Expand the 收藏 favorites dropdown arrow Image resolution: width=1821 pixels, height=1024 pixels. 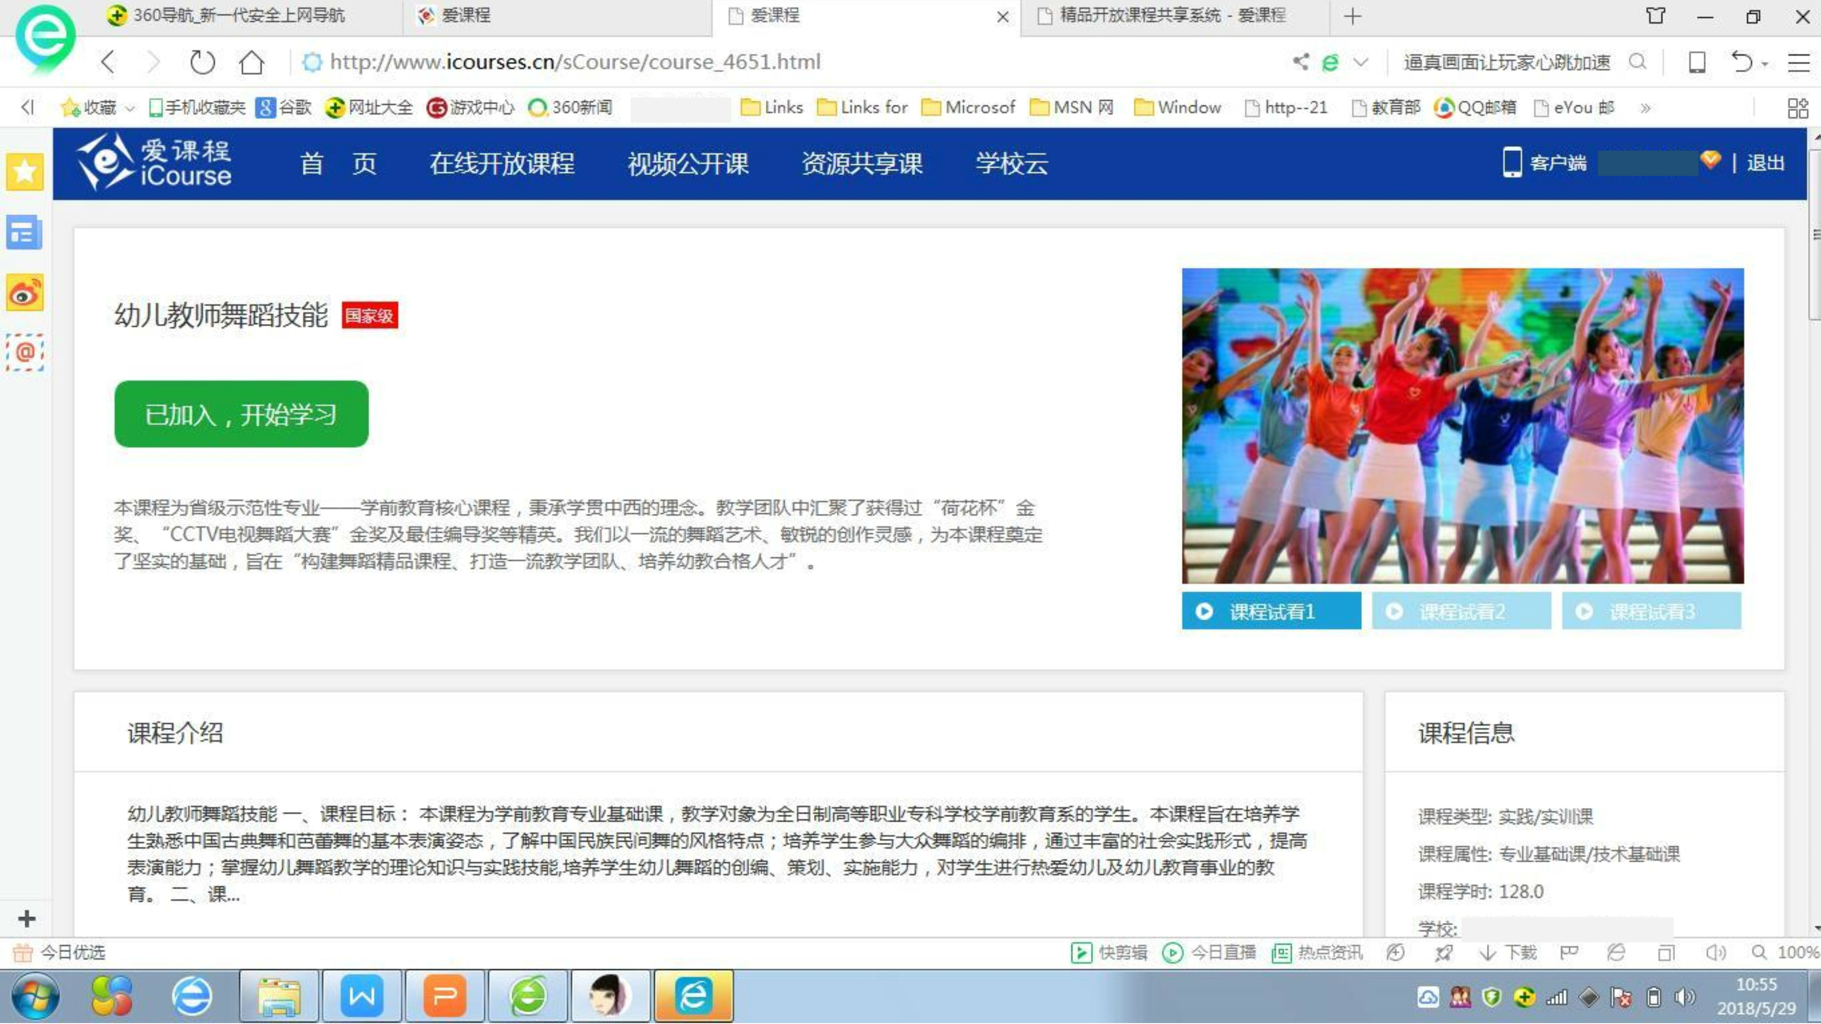tap(130, 108)
